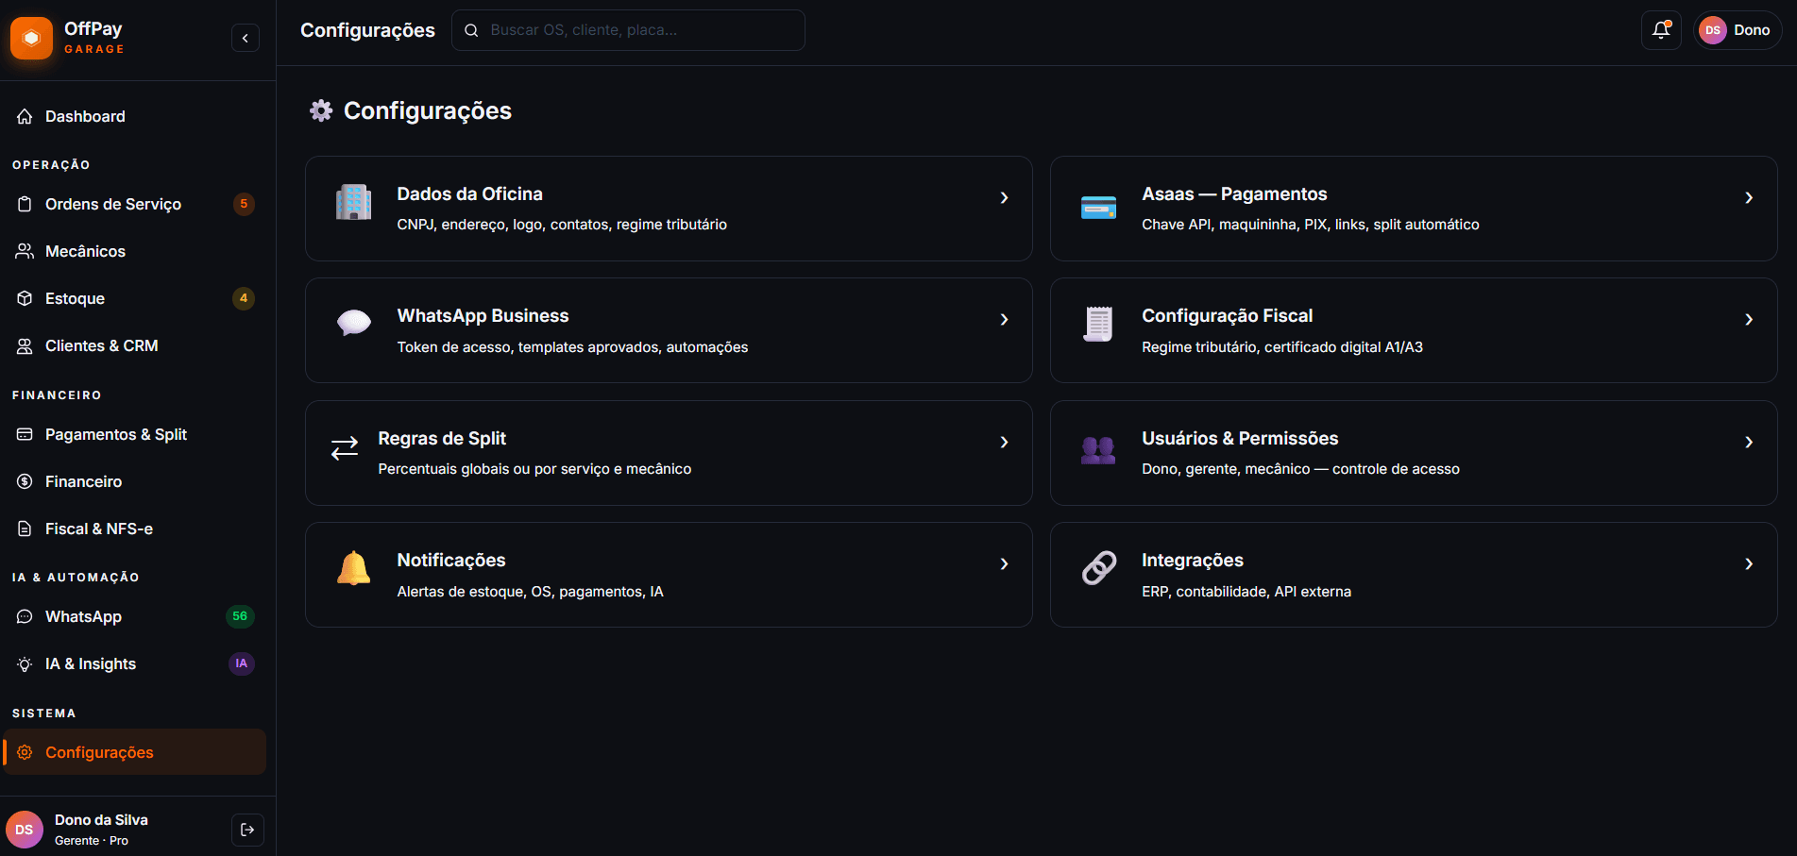Navigate to IA & Insights section
1797x856 pixels.
[91, 663]
